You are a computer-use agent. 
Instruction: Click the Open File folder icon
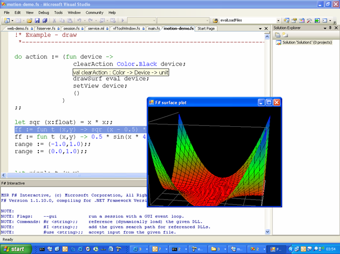[x=30, y=20]
